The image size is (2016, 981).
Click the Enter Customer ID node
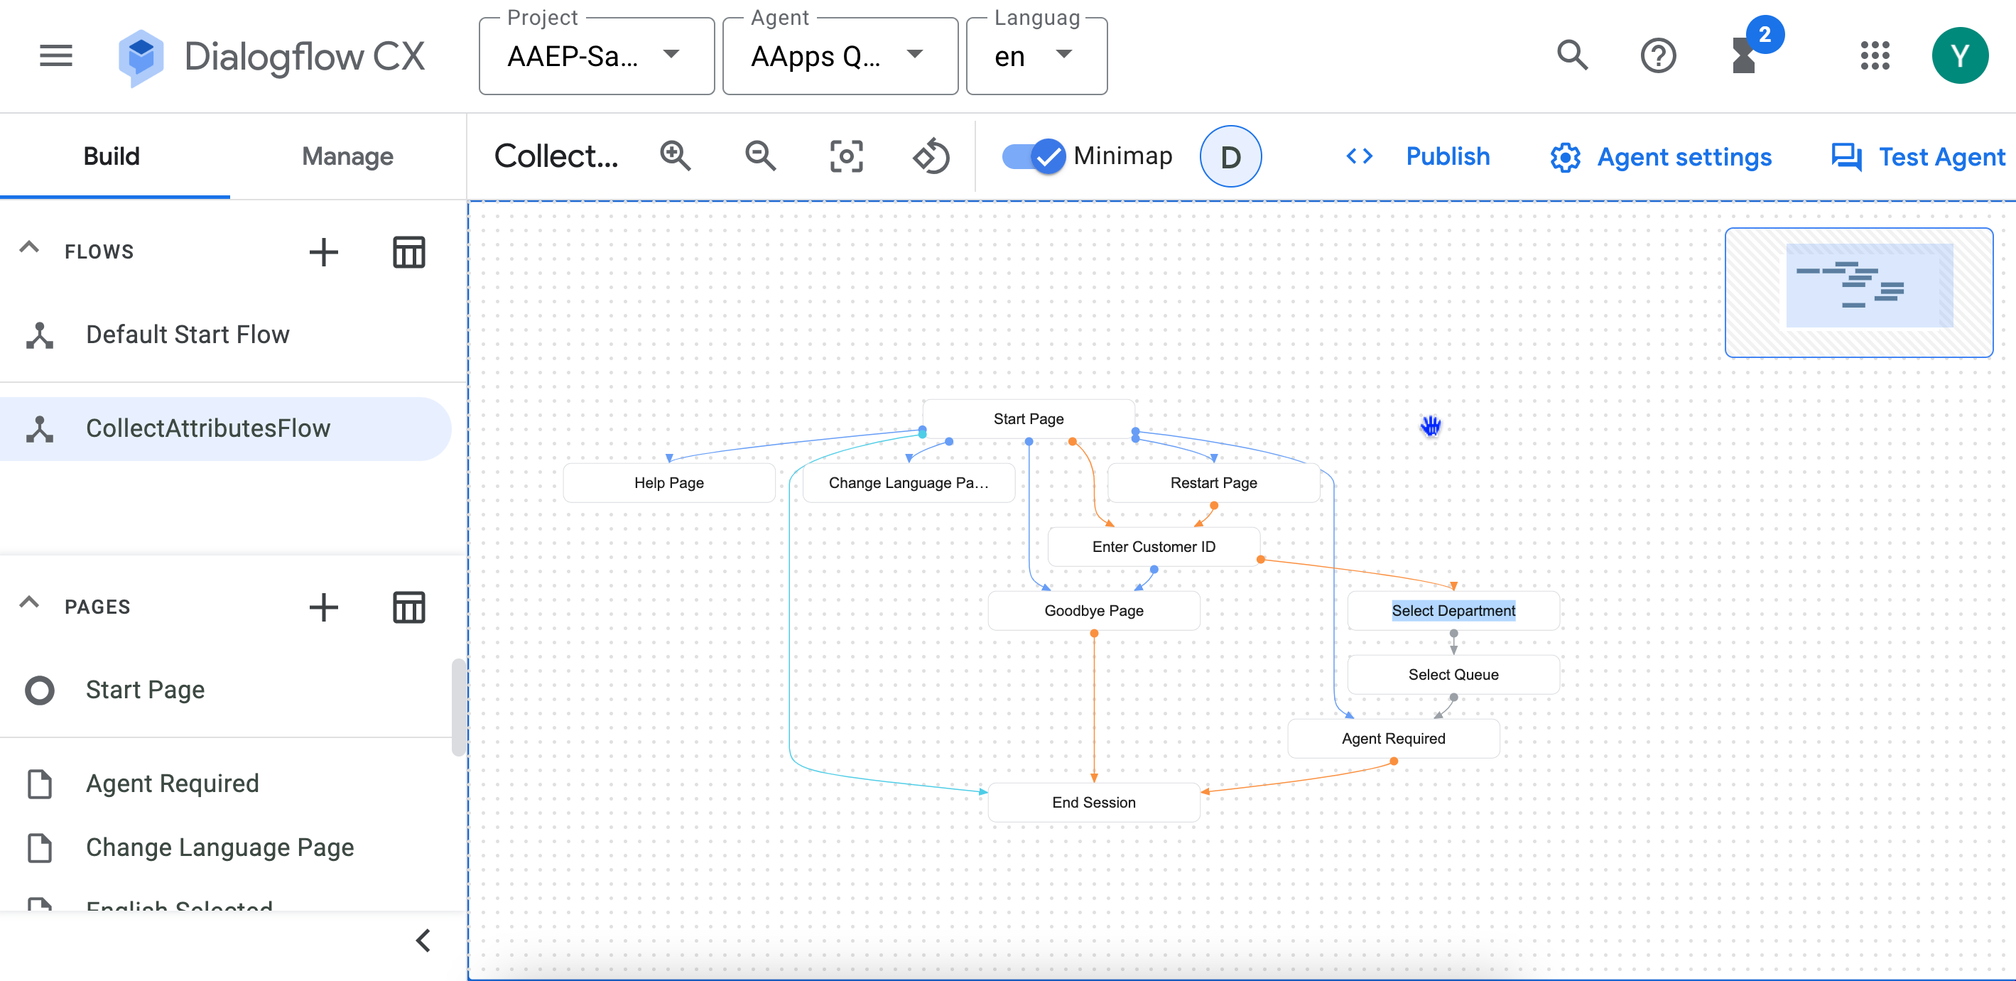[x=1154, y=547]
